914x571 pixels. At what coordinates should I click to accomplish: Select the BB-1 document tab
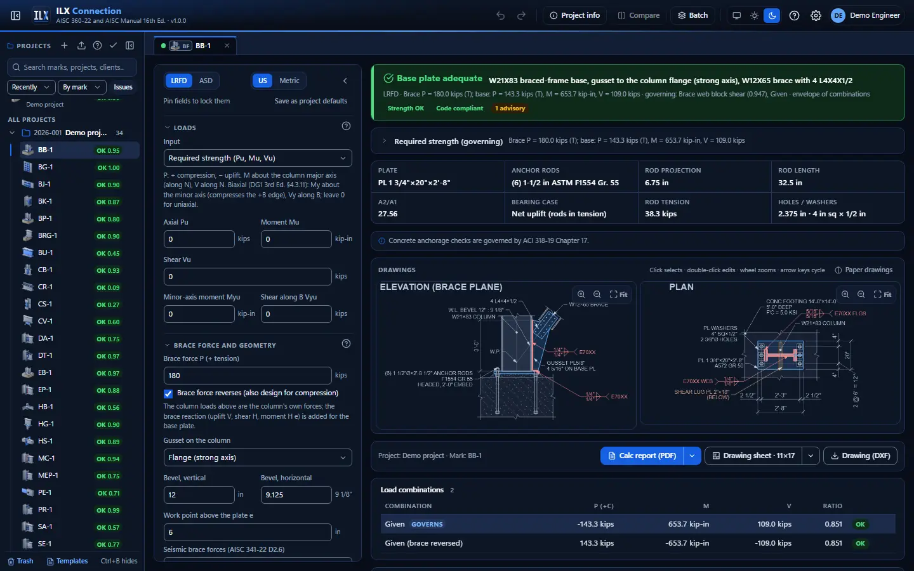[195, 46]
